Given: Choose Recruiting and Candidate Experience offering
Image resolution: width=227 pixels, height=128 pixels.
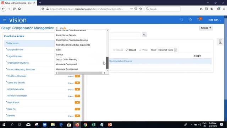Looking at the screenshot, I should point(73,45).
